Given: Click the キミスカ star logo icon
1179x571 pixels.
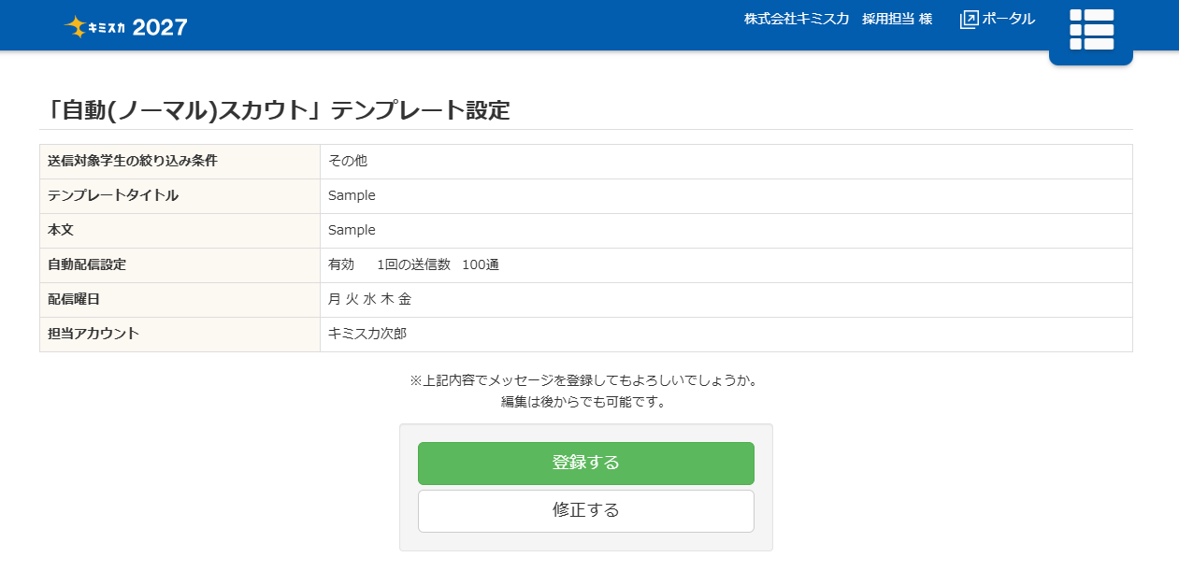Looking at the screenshot, I should 75,26.
